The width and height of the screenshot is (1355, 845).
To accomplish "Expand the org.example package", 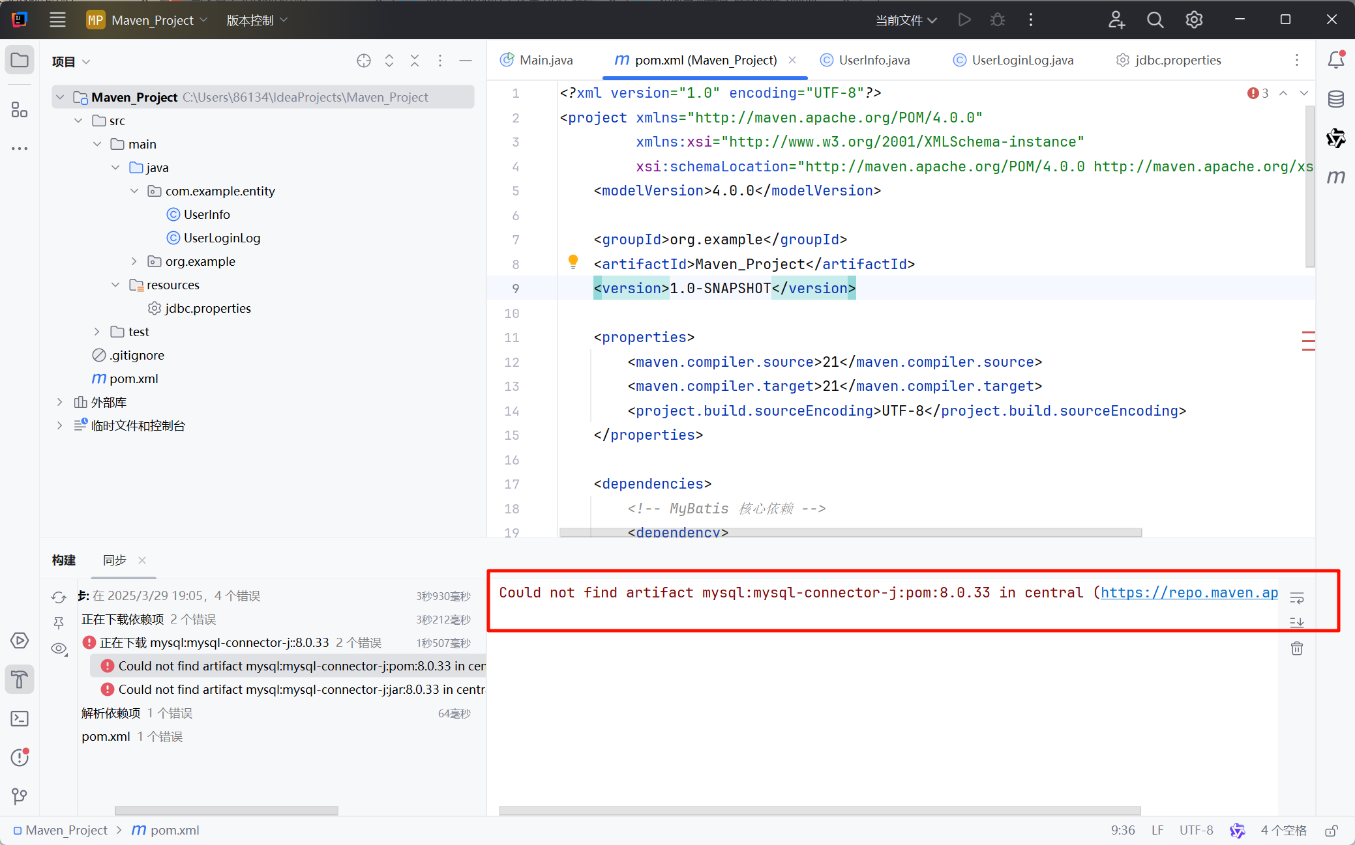I will point(134,261).
